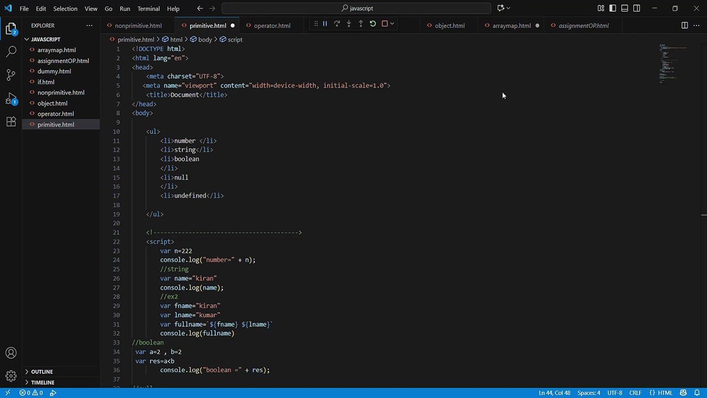The width and height of the screenshot is (707, 398).
Task: Pause the debug session
Action: (x=325, y=24)
